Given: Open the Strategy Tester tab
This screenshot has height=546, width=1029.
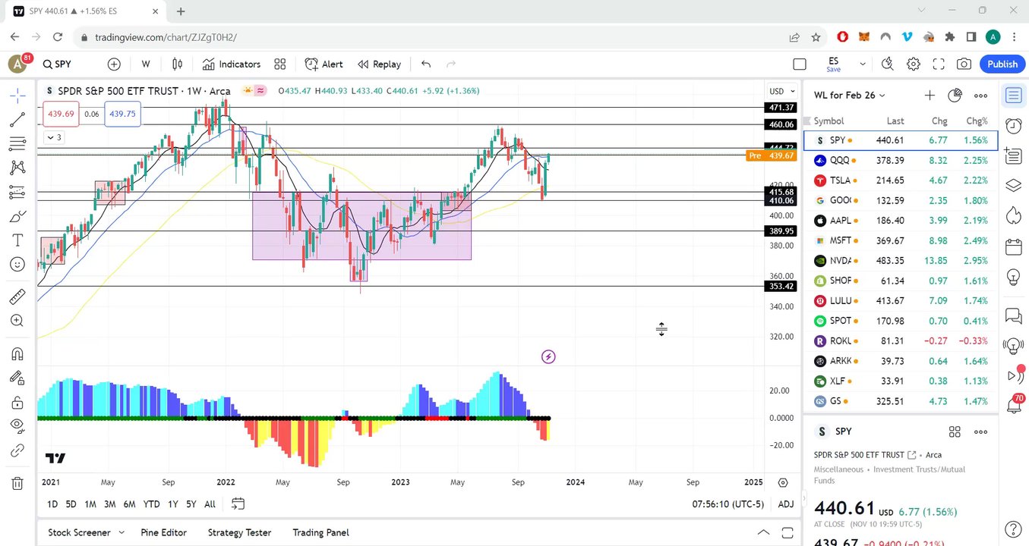Looking at the screenshot, I should (239, 532).
